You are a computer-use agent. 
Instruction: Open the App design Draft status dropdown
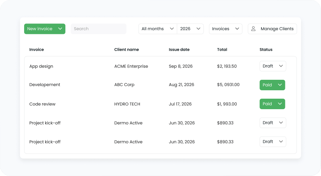(273, 66)
